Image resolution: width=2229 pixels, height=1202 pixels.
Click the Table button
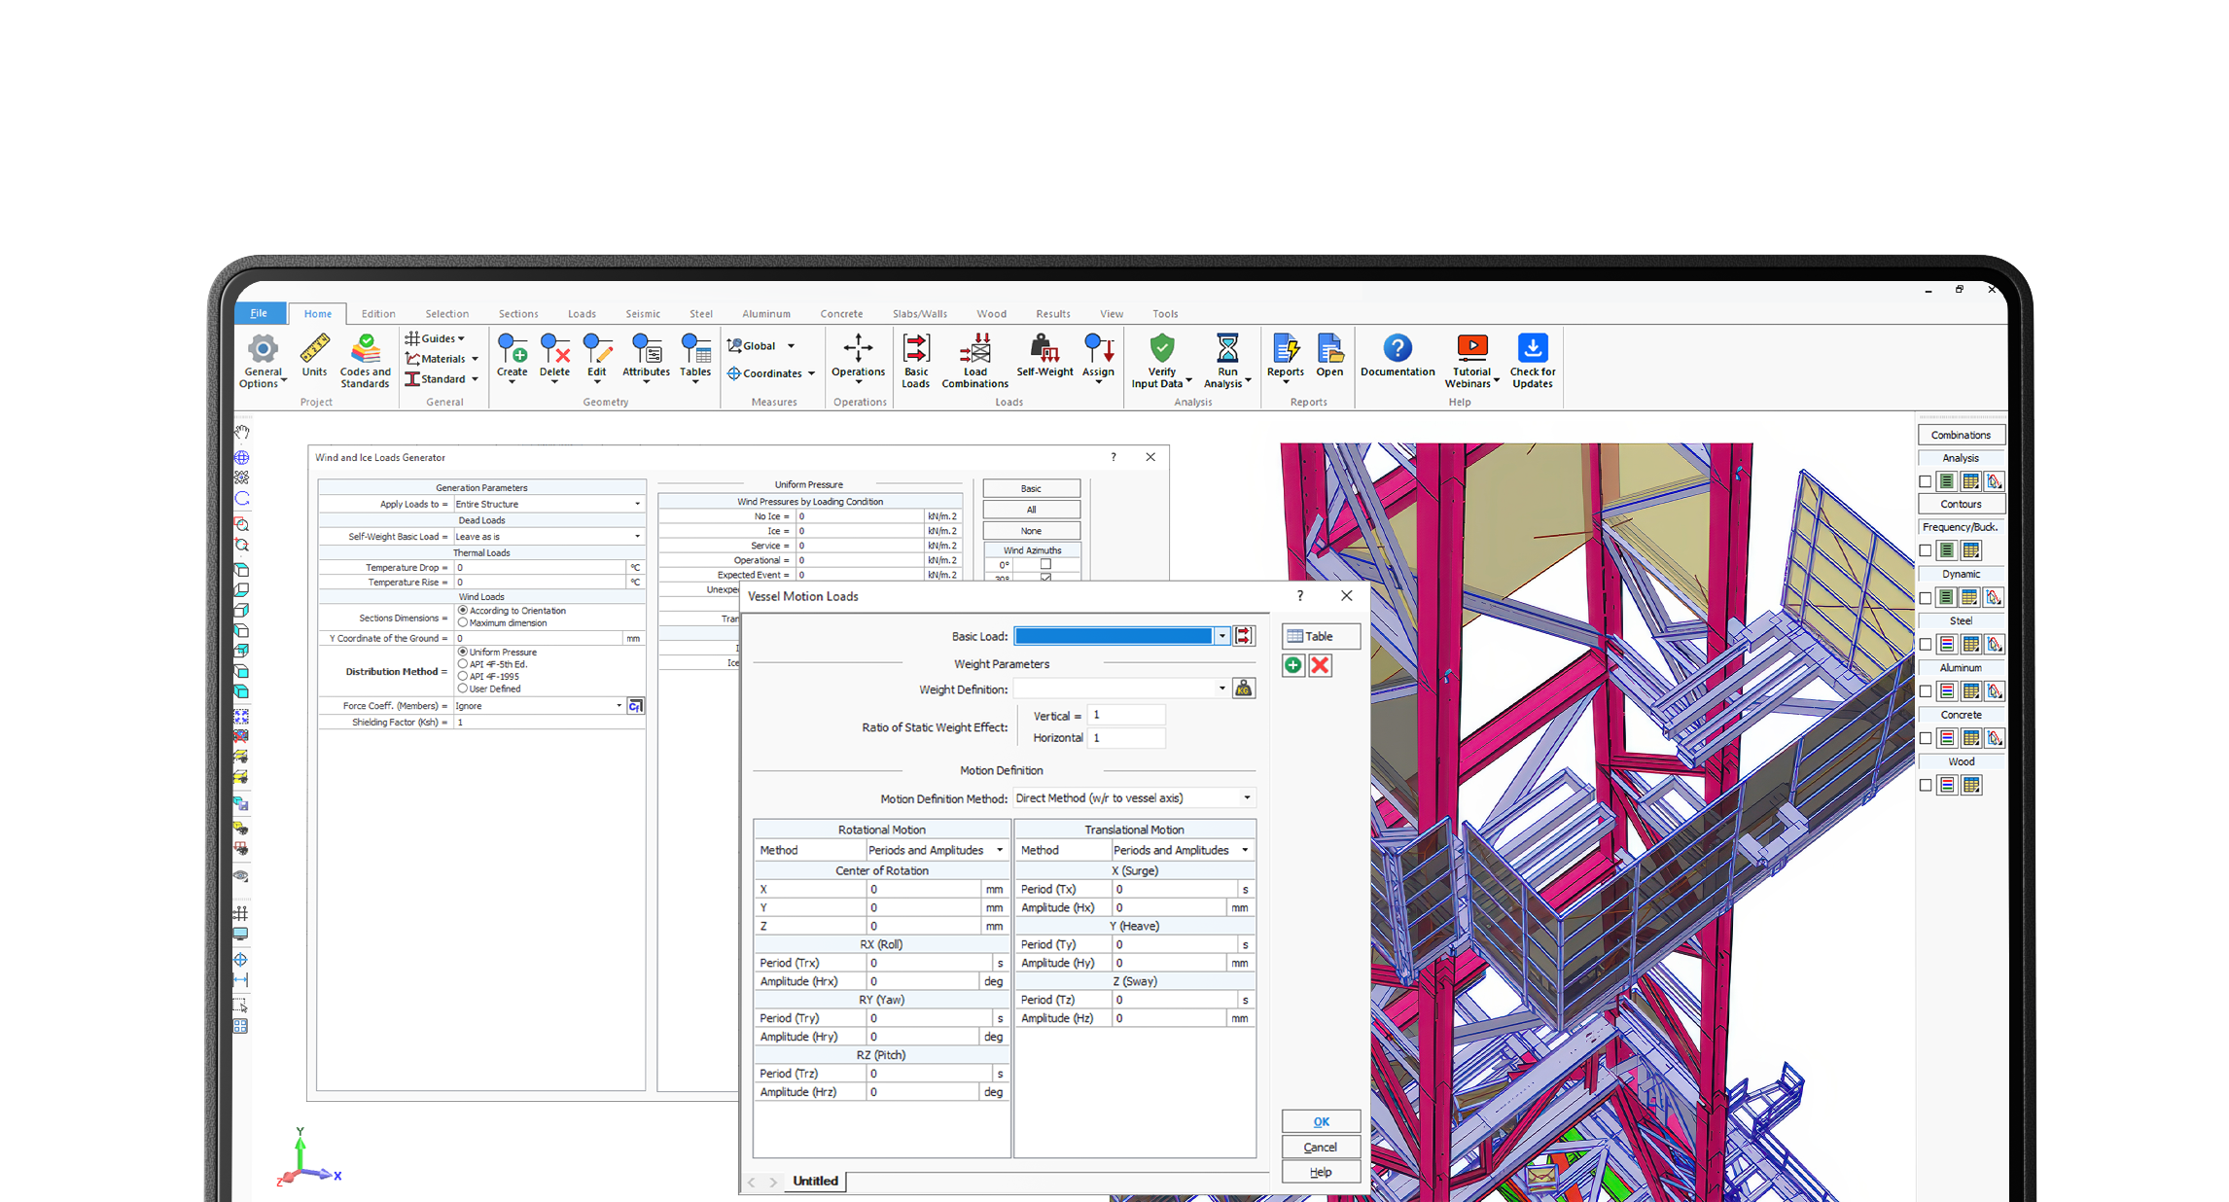(x=1321, y=636)
